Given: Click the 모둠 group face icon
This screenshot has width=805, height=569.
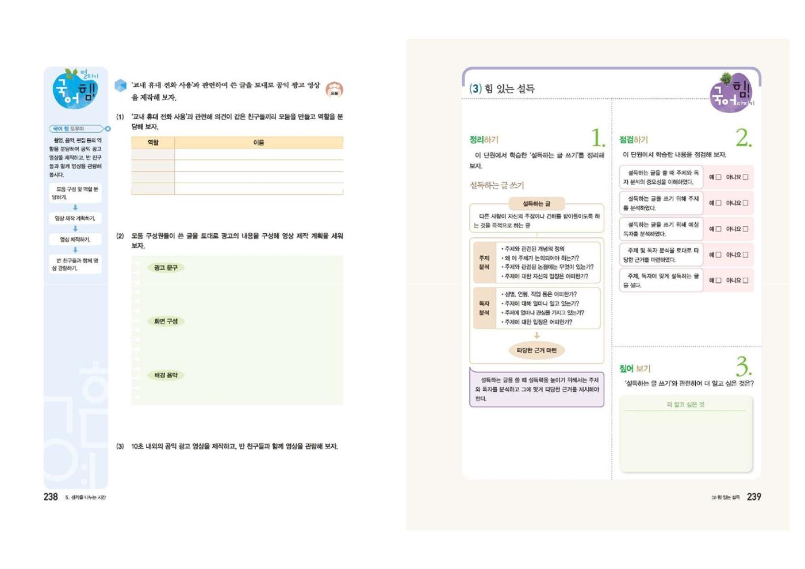Looking at the screenshot, I should click(334, 90).
